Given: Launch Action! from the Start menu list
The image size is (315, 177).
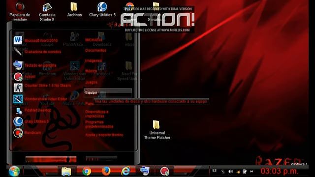Looking at the screenshot, I should tap(25, 77).
